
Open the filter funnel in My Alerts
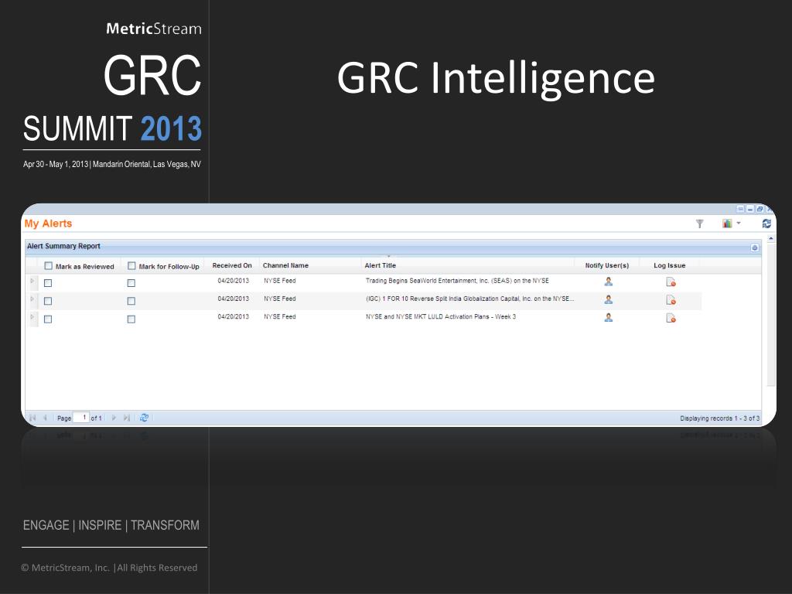pos(699,224)
